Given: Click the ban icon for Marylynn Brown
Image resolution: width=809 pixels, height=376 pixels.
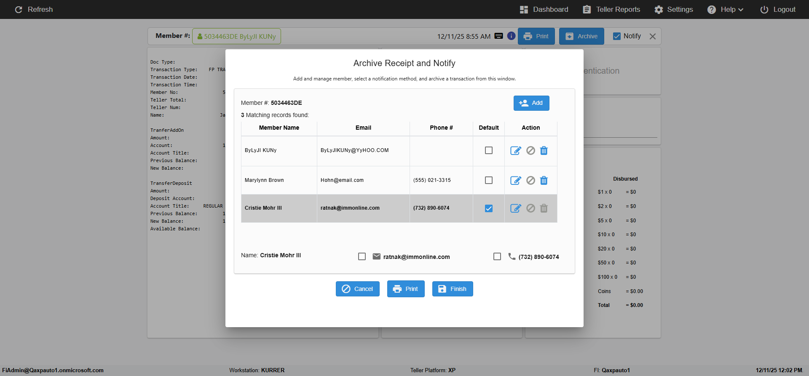Looking at the screenshot, I should (530, 181).
